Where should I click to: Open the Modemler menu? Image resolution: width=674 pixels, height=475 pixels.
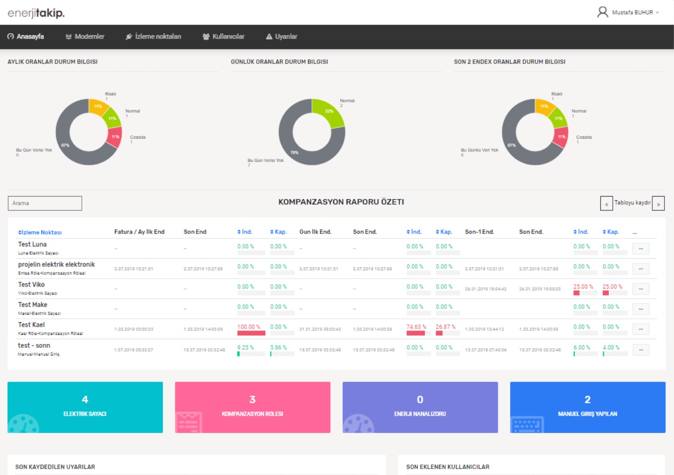85,37
